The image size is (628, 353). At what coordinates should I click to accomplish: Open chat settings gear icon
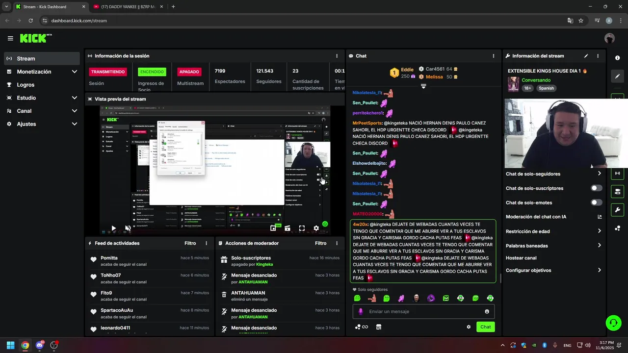tap(469, 327)
